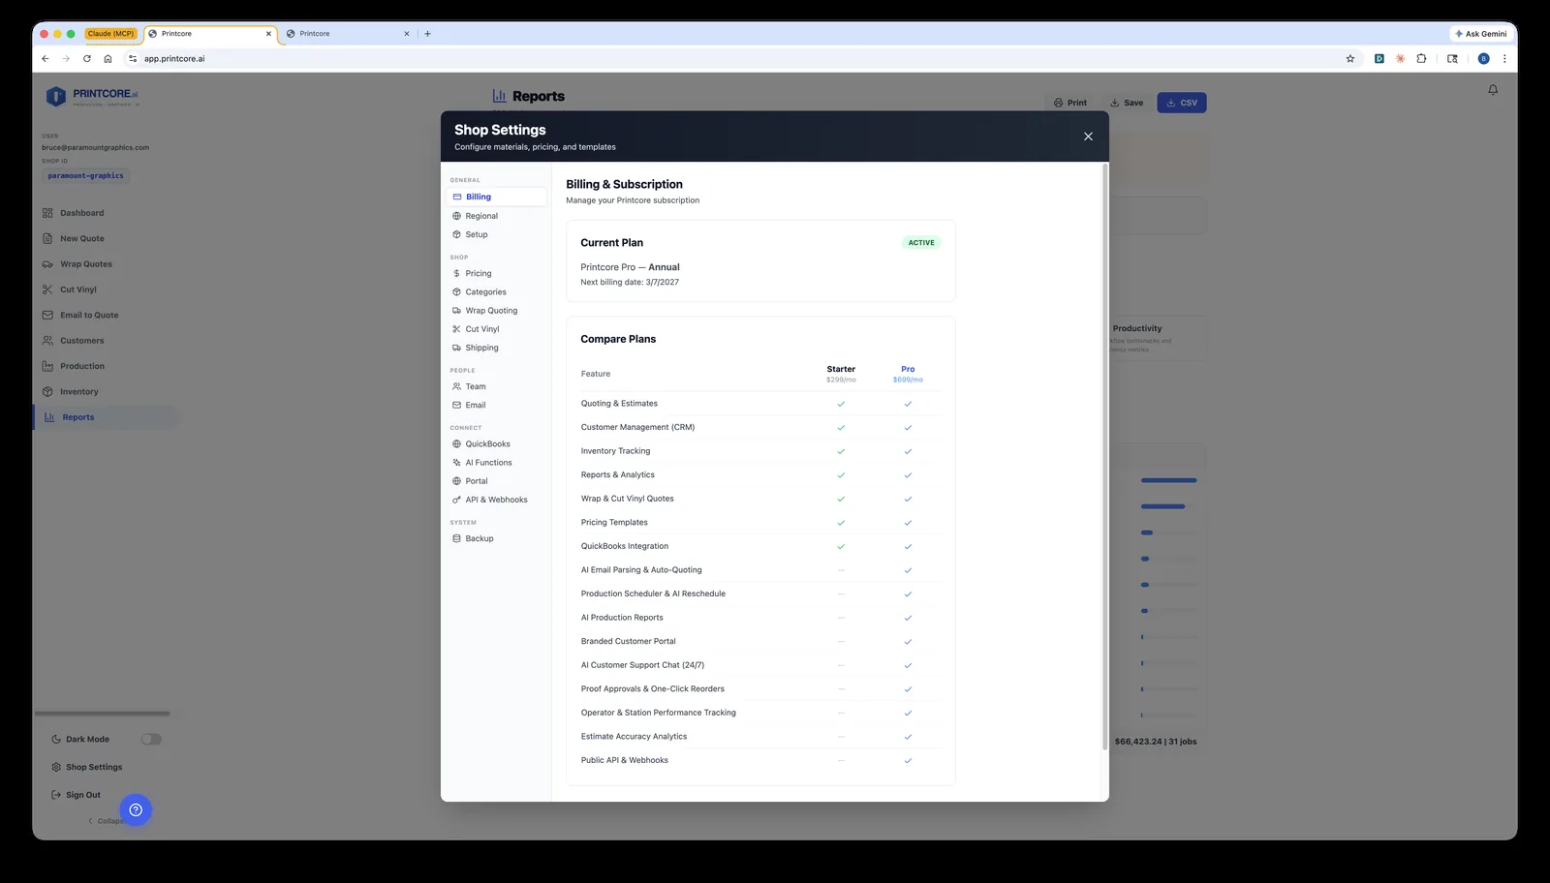Click the Pro plan column header

(x=908, y=374)
